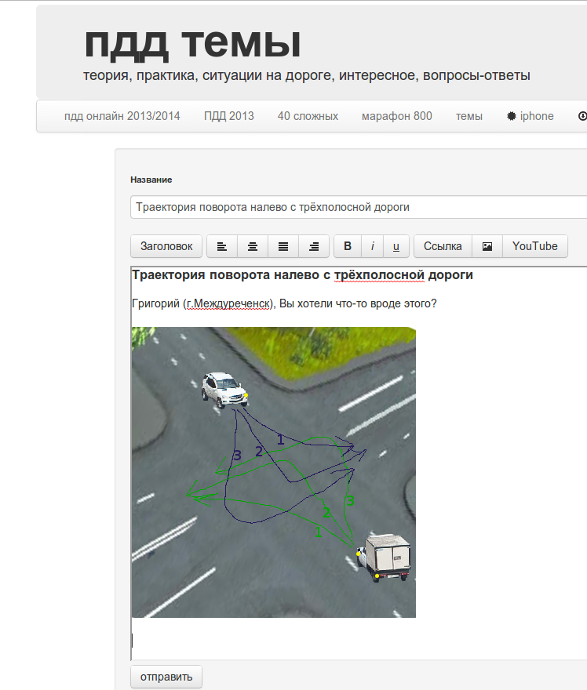The image size is (587, 690).
Task: Center-align text in editor toolbar
Action: (253, 246)
